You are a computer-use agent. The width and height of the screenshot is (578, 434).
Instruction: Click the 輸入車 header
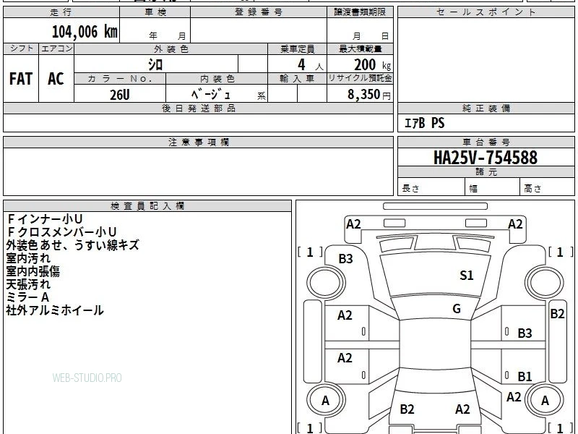[x=297, y=79]
